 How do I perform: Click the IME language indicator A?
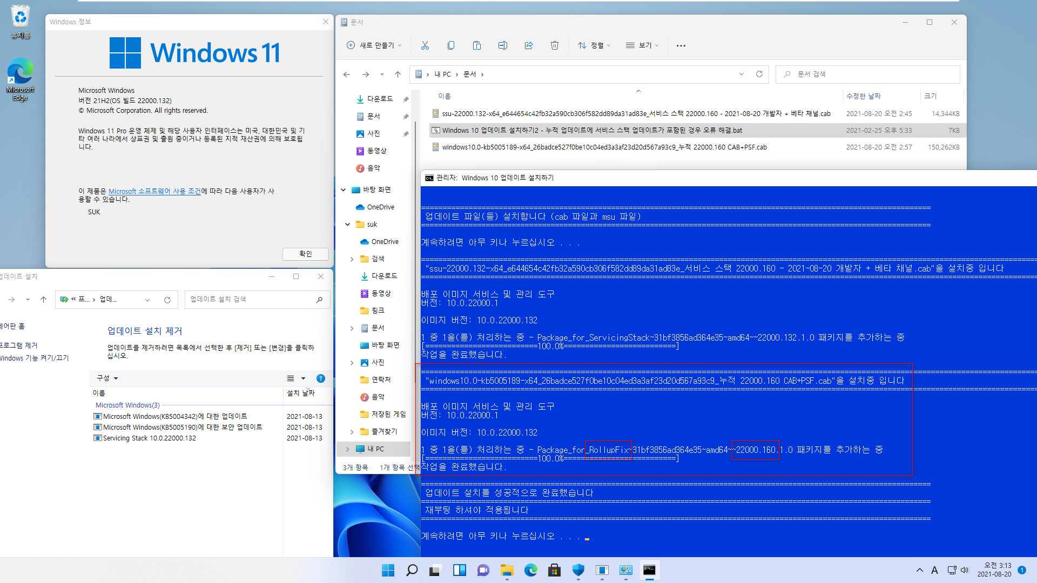(934, 570)
